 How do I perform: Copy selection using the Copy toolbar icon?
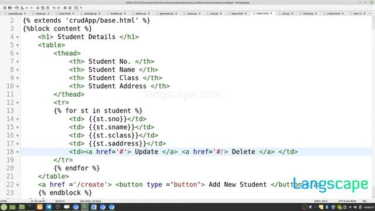point(43,8)
